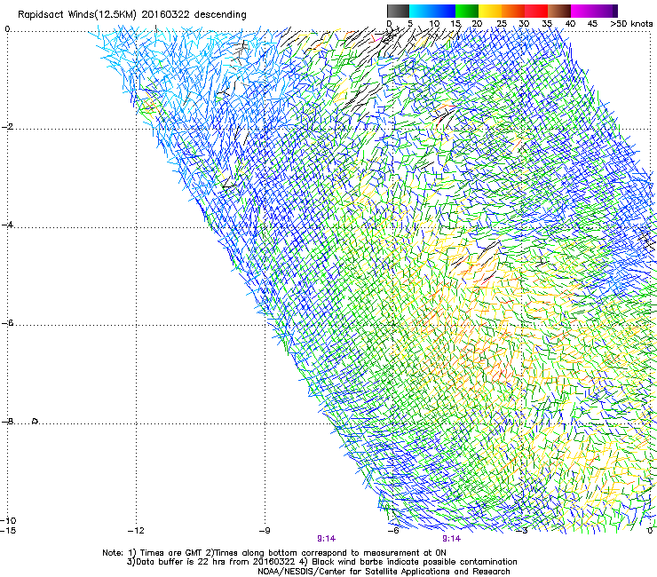Click the '>50 knots' legend label

[x=631, y=24]
